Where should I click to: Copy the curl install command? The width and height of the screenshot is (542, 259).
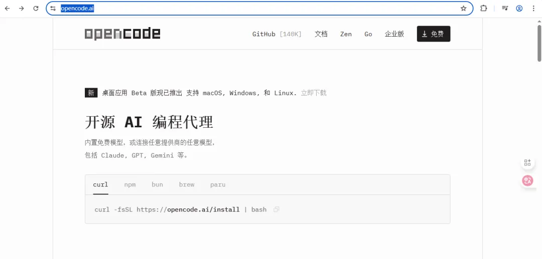276,209
